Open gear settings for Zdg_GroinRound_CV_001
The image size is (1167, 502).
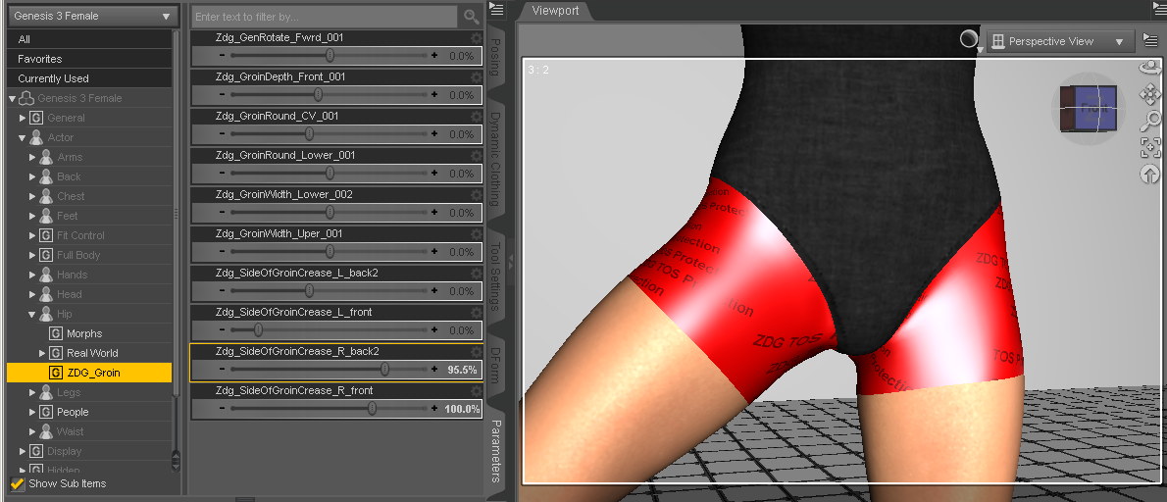click(477, 116)
